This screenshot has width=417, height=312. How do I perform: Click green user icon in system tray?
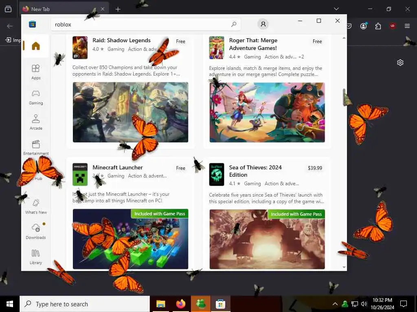tap(345, 304)
